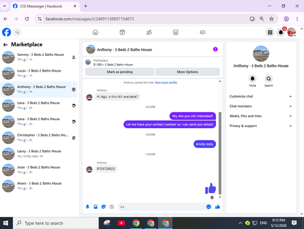Click the 'Yes, Are you still interested?' bubble
The width and height of the screenshot is (304, 229).
(193, 116)
